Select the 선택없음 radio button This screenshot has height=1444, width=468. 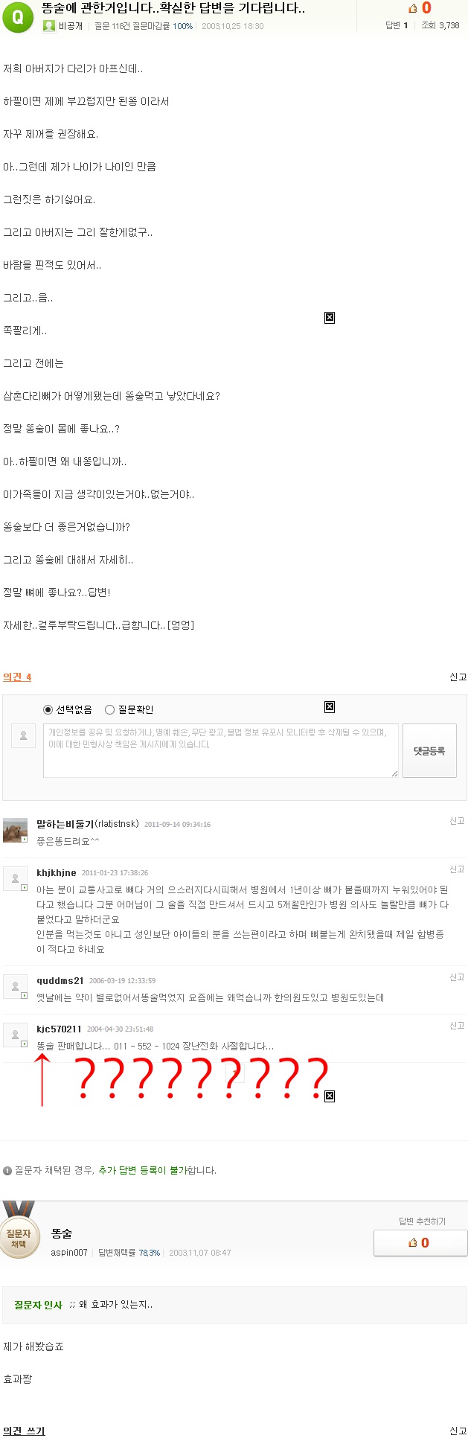[x=48, y=709]
